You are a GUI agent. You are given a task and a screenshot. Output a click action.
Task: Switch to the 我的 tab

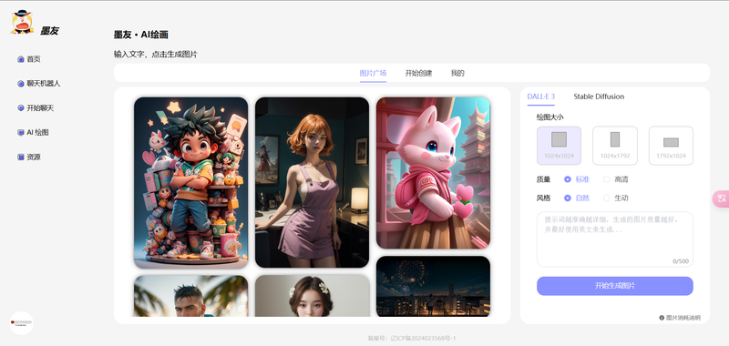tap(457, 73)
